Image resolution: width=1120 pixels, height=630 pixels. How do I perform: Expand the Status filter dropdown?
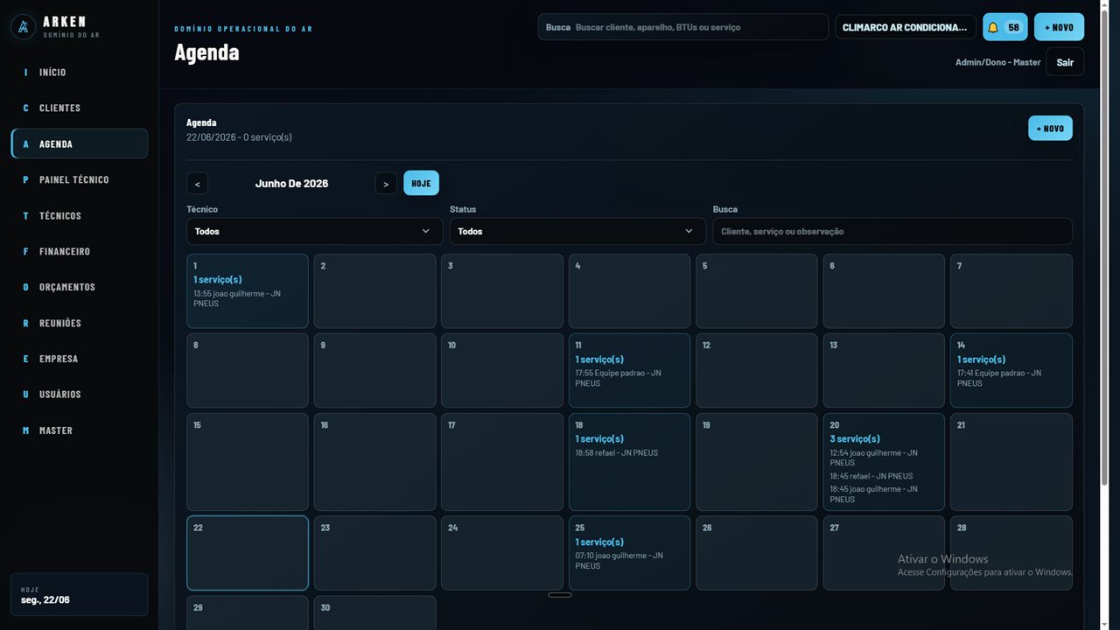coord(577,231)
